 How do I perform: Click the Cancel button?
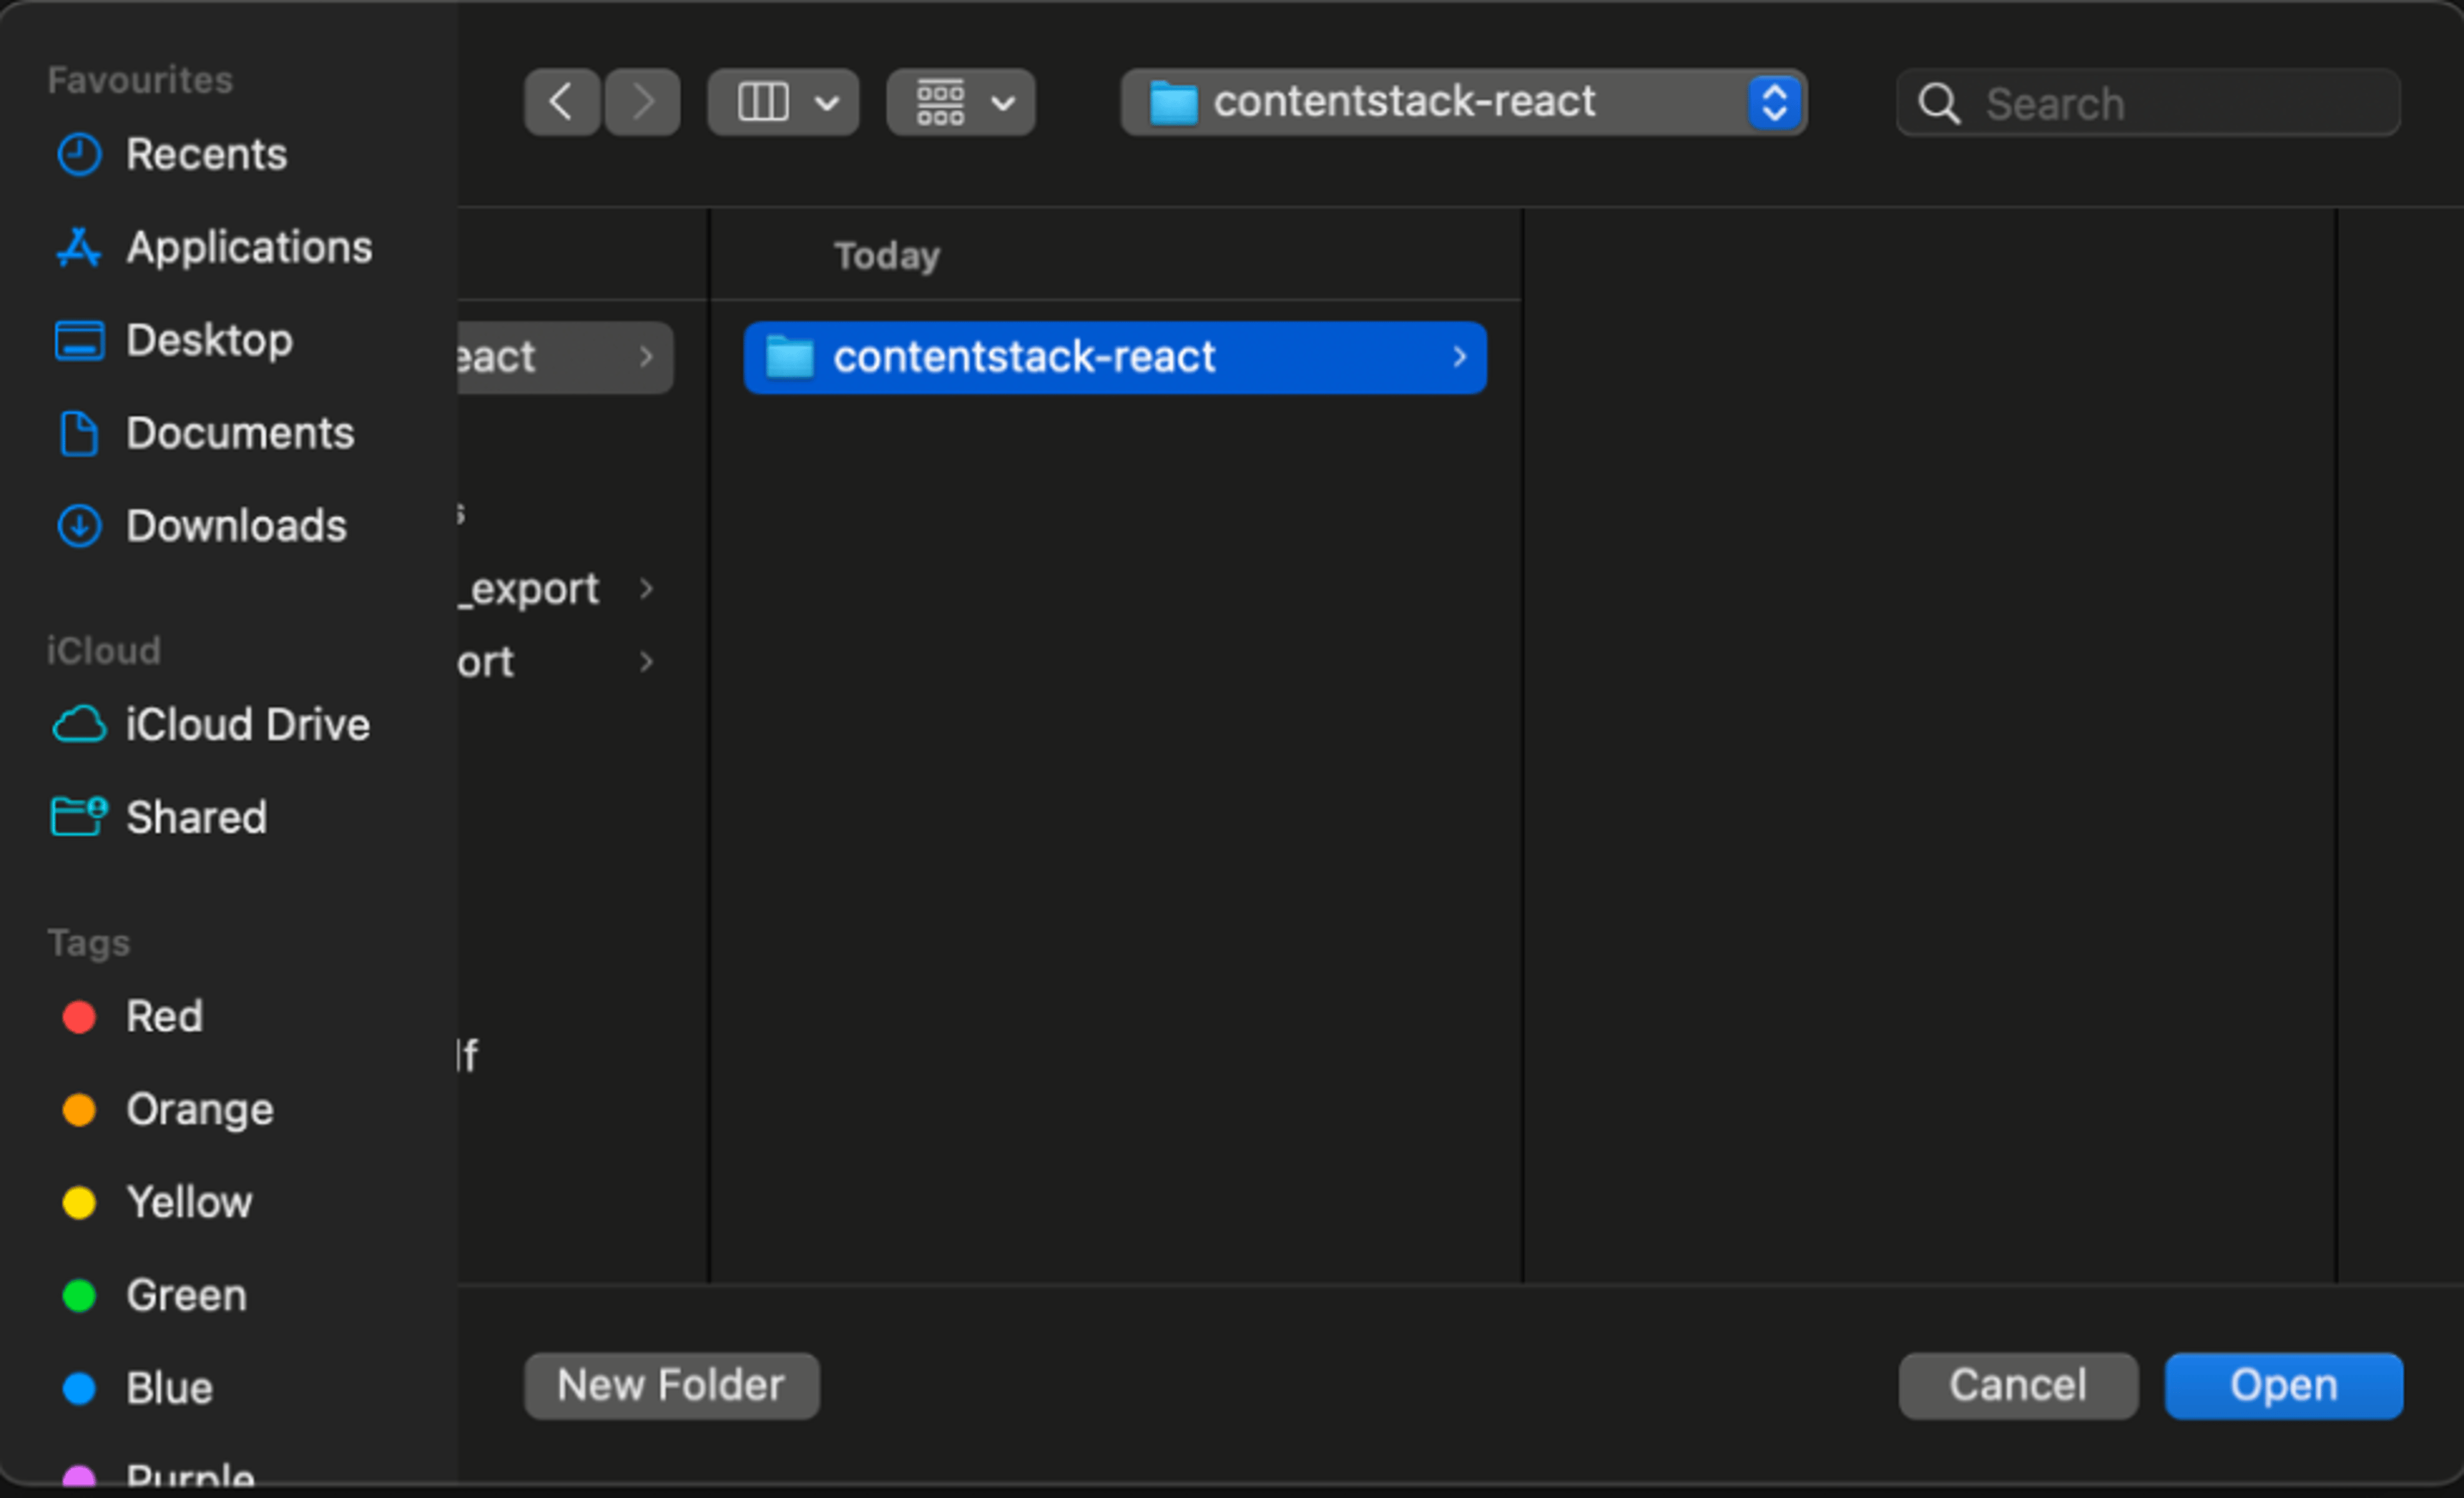click(x=2018, y=1386)
